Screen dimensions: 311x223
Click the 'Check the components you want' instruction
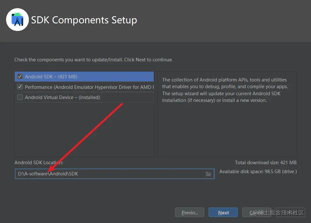(94, 60)
